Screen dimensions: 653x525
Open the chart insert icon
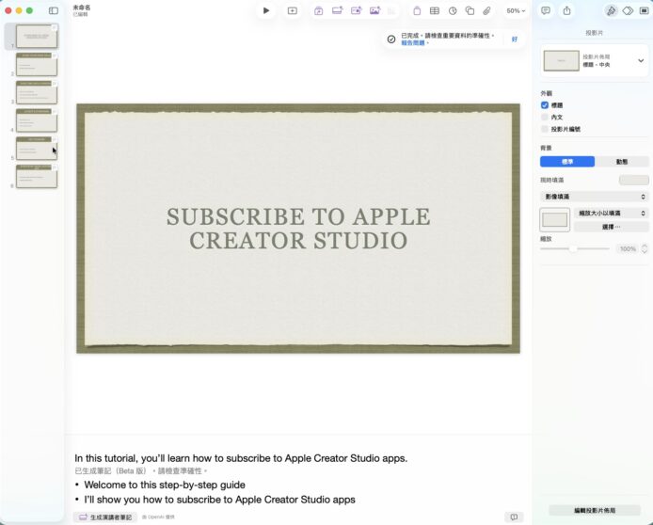(x=452, y=10)
